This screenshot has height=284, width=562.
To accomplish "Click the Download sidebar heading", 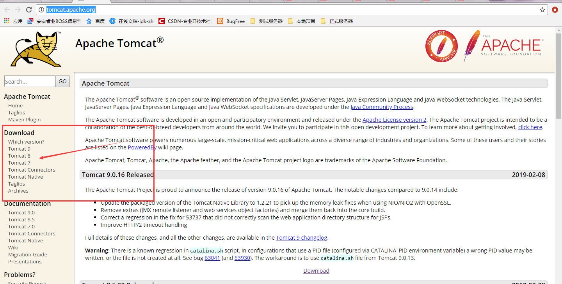I will pos(19,133).
